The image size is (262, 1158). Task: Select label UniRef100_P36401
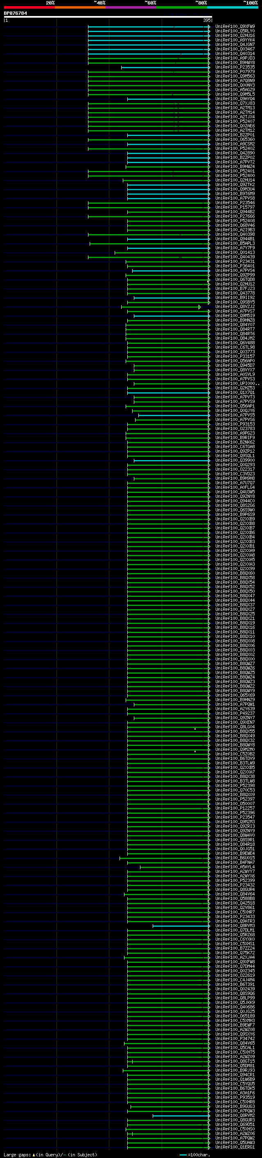click(235, 266)
